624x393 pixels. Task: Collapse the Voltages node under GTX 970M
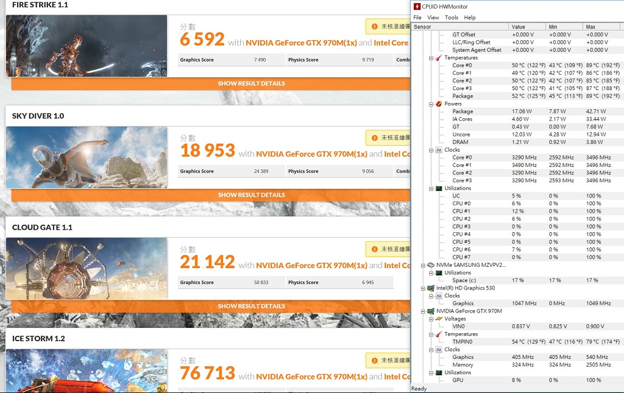pos(431,319)
